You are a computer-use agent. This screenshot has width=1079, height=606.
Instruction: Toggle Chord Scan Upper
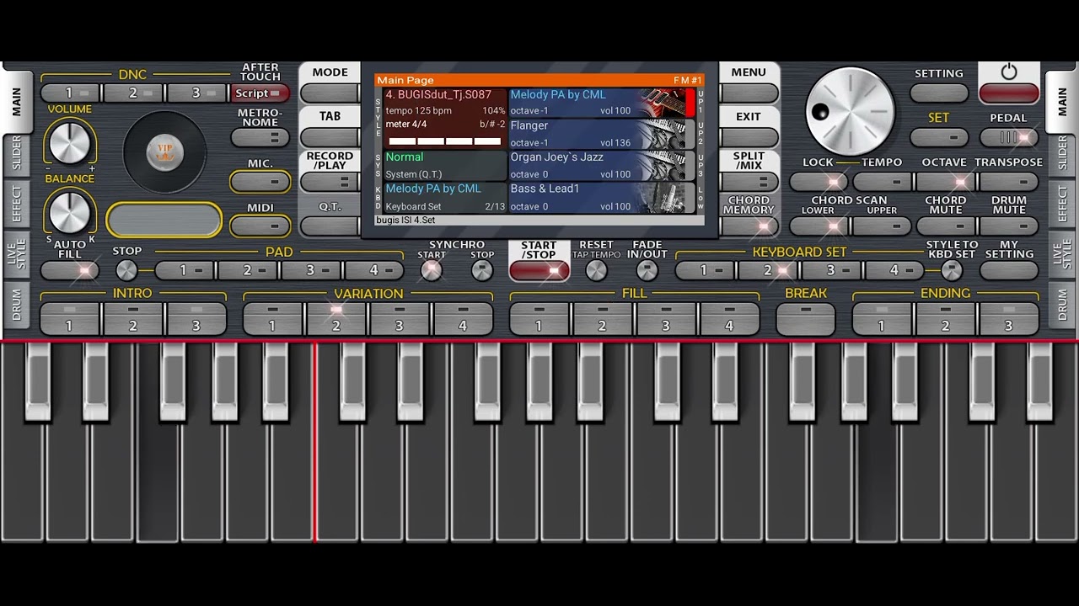click(882, 226)
